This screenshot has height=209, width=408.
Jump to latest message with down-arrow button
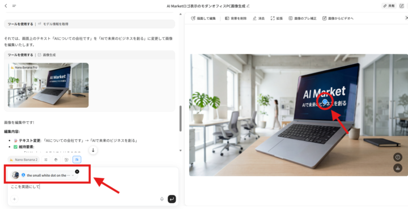tap(93, 150)
